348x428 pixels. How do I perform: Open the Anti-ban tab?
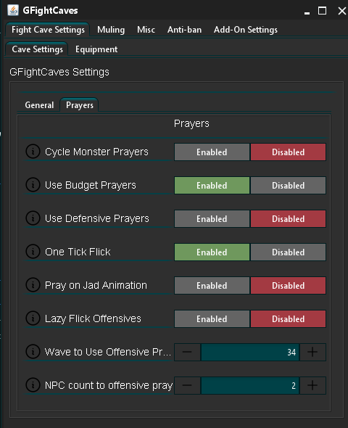pyautogui.click(x=184, y=30)
